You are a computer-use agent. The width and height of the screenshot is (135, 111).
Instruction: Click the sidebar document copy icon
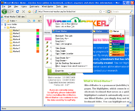(29, 21)
